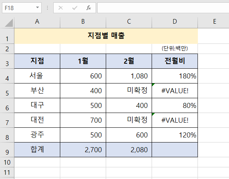
Task: Click the Enter checkmark icon in formula bar
Action: tap(75, 8)
